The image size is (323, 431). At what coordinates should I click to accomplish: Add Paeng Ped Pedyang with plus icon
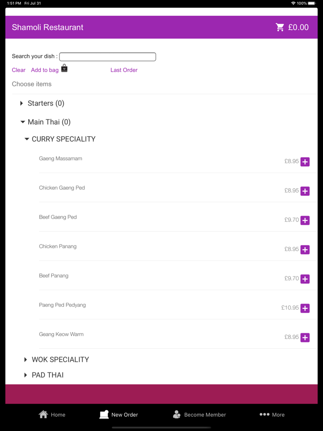click(x=305, y=308)
